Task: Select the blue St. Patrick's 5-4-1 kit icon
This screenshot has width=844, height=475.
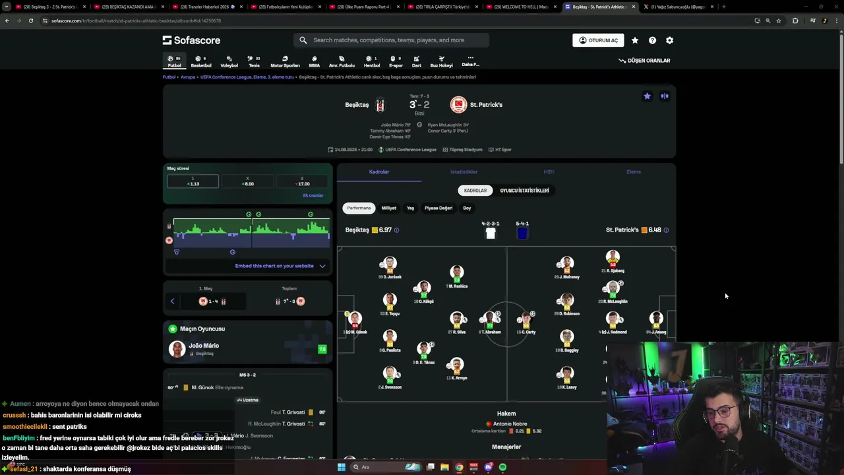Action: tap(522, 233)
